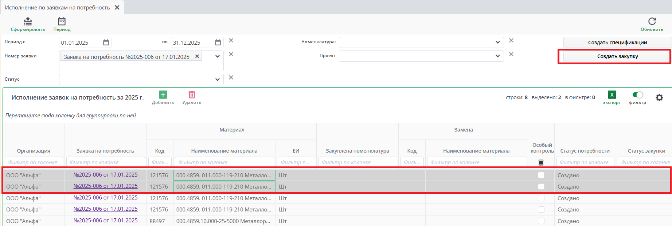Export table with the Excel экспорт icon
Screen dimensions: 672x226
[612, 95]
